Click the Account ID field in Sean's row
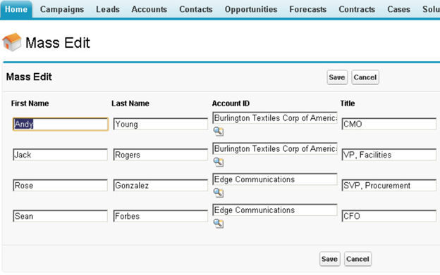This screenshot has height=275, width=440. coord(275,210)
